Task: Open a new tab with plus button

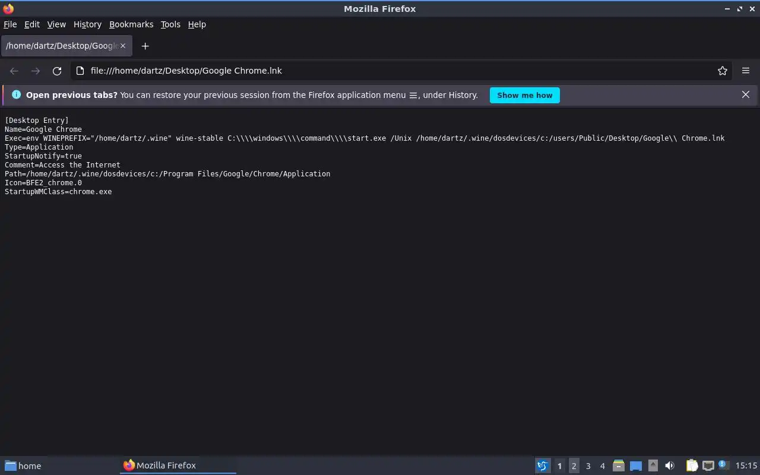Action: [x=145, y=46]
